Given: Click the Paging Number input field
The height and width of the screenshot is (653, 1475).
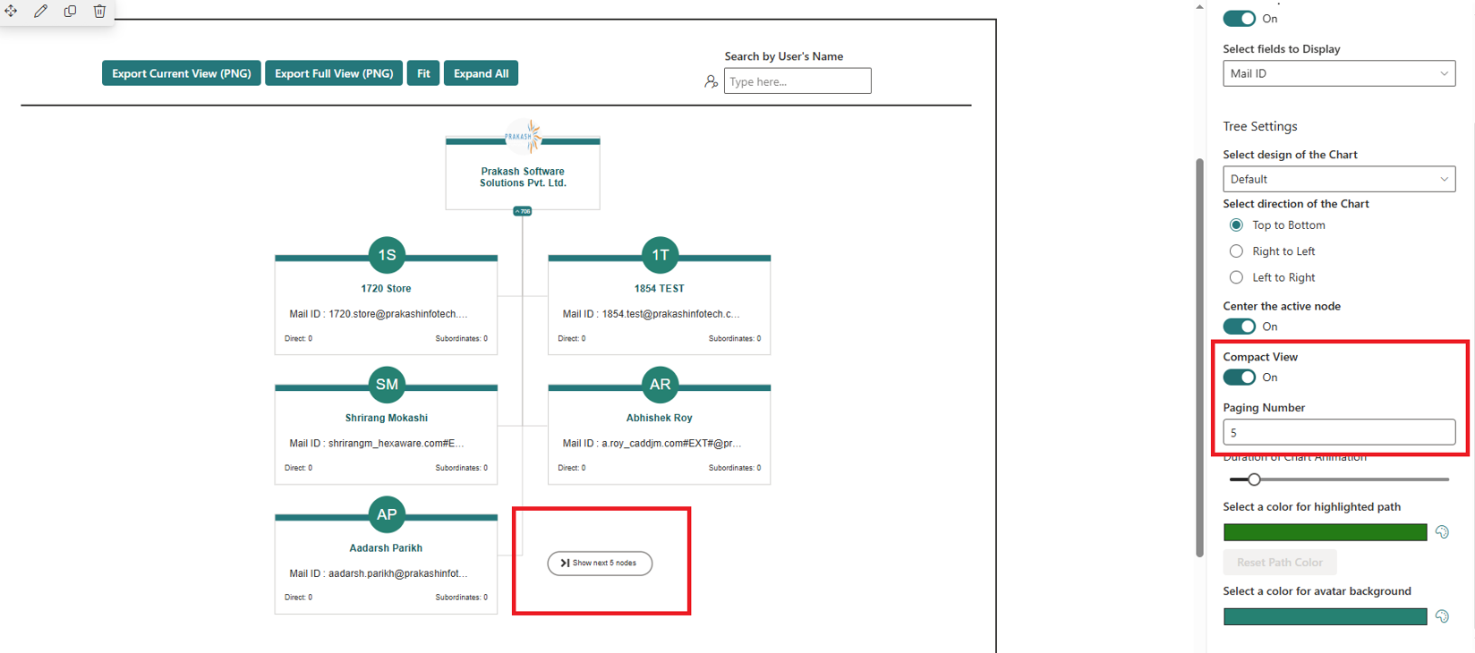Looking at the screenshot, I should [1339, 432].
